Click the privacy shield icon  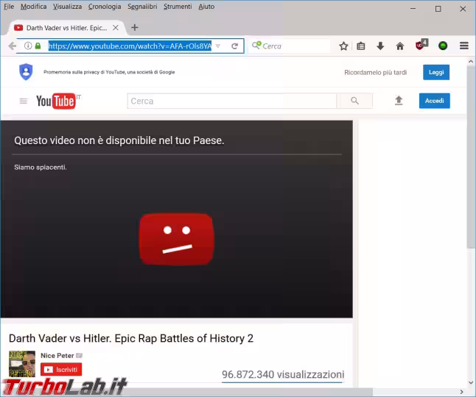click(x=26, y=72)
